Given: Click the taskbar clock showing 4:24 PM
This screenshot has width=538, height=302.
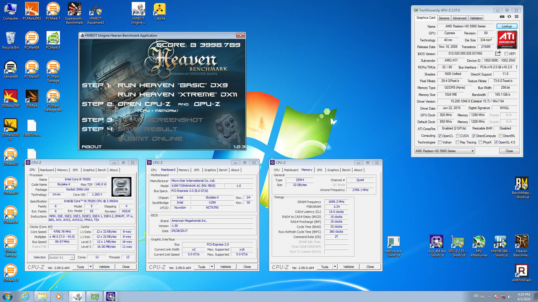Looking at the screenshot, I should coord(524,297).
